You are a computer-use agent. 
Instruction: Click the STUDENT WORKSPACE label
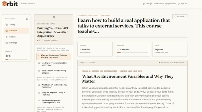coord(28,4)
